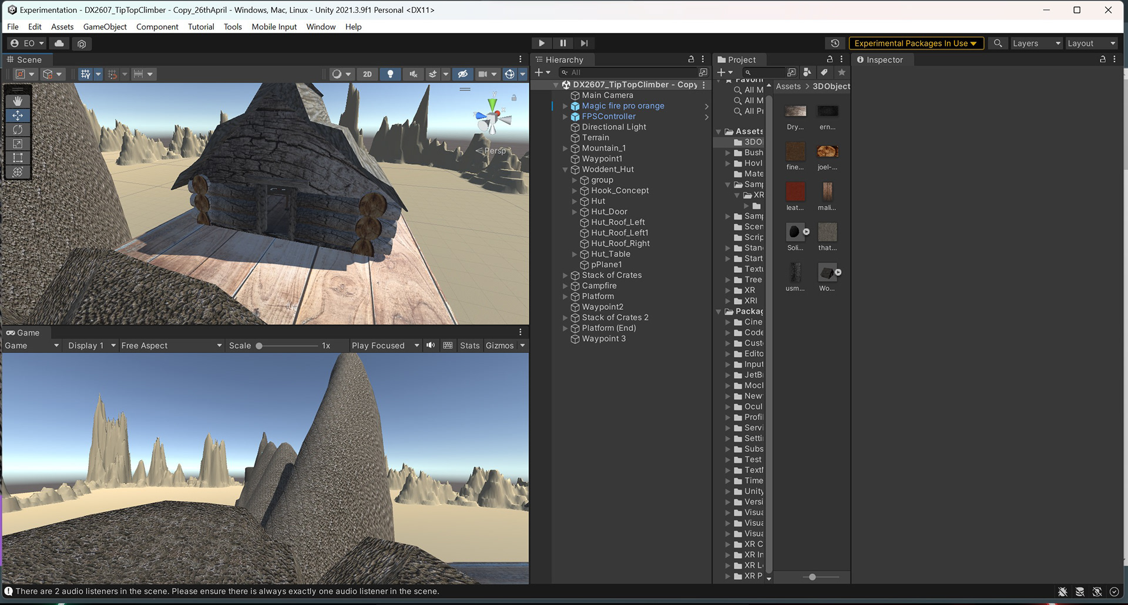Open Play Focused dropdown
The height and width of the screenshot is (605, 1128).
click(x=385, y=346)
